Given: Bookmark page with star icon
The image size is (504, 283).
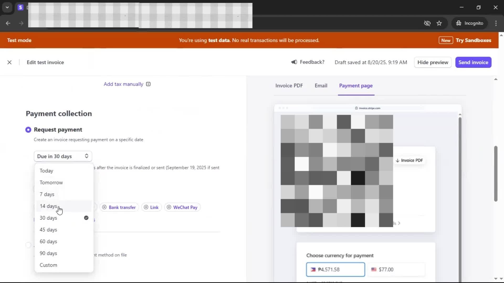Looking at the screenshot, I should [439, 23].
